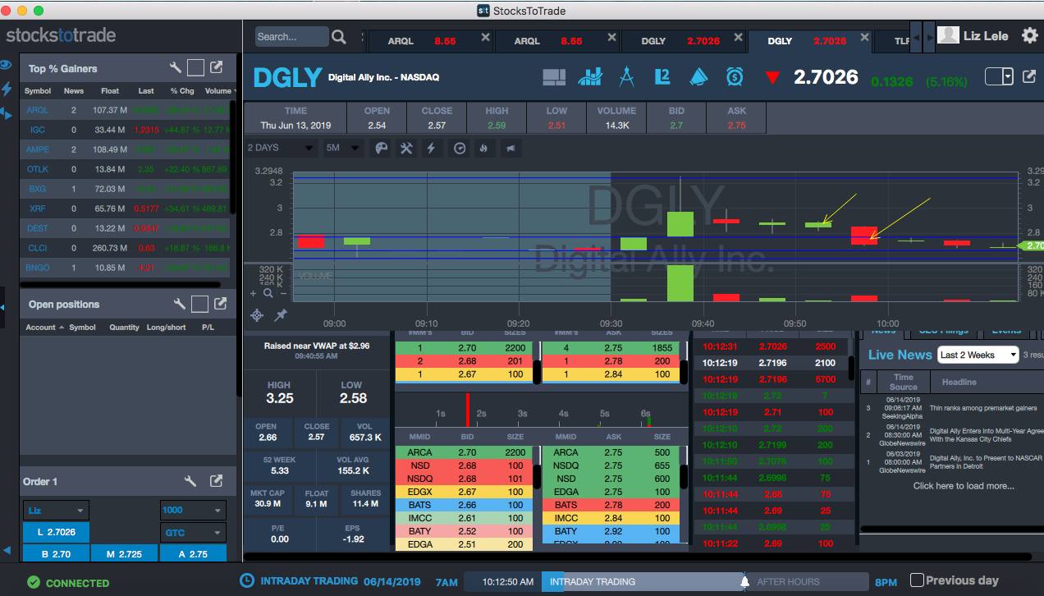Click the sidebar double-arrow icon
1044x596 pixels.
click(x=7, y=113)
